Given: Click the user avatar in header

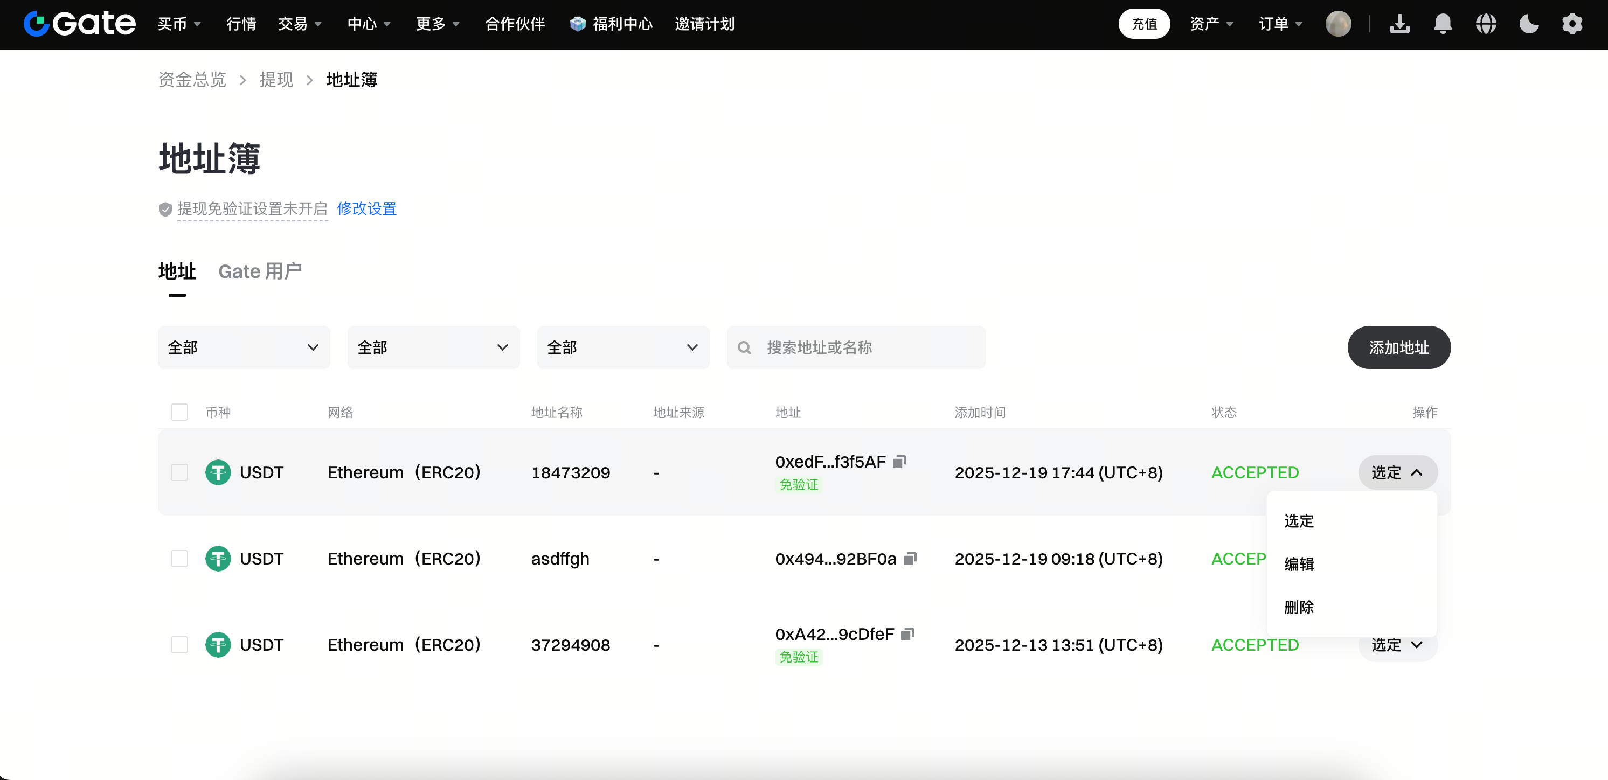Looking at the screenshot, I should point(1339,24).
